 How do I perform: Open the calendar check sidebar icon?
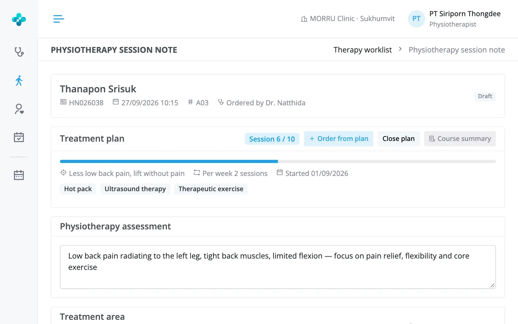(x=19, y=137)
